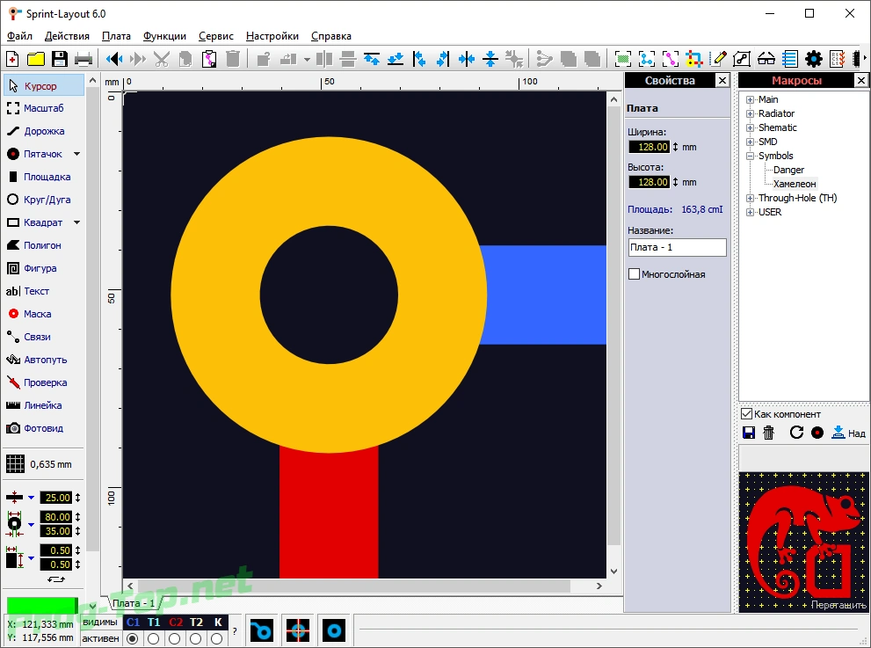
Task: Open the Квадрат shape dropdown arrow
Action: pyautogui.click(x=76, y=222)
